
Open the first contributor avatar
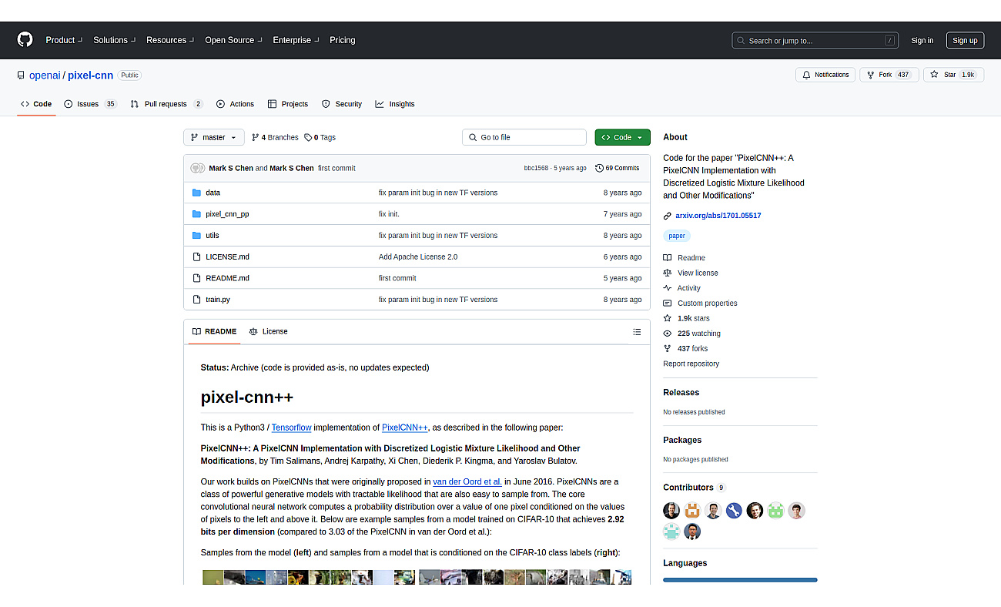tap(671, 511)
